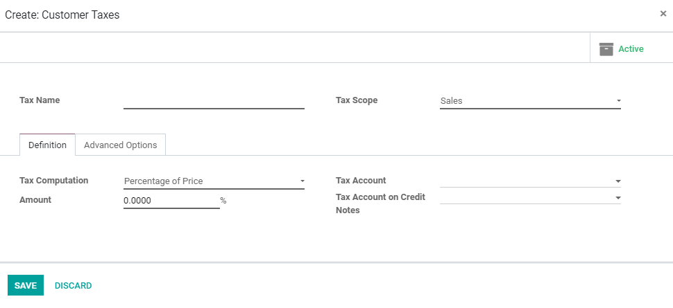Image resolution: width=673 pixels, height=308 pixels.
Task: Focus the Tax Name input field
Action: tap(214, 101)
